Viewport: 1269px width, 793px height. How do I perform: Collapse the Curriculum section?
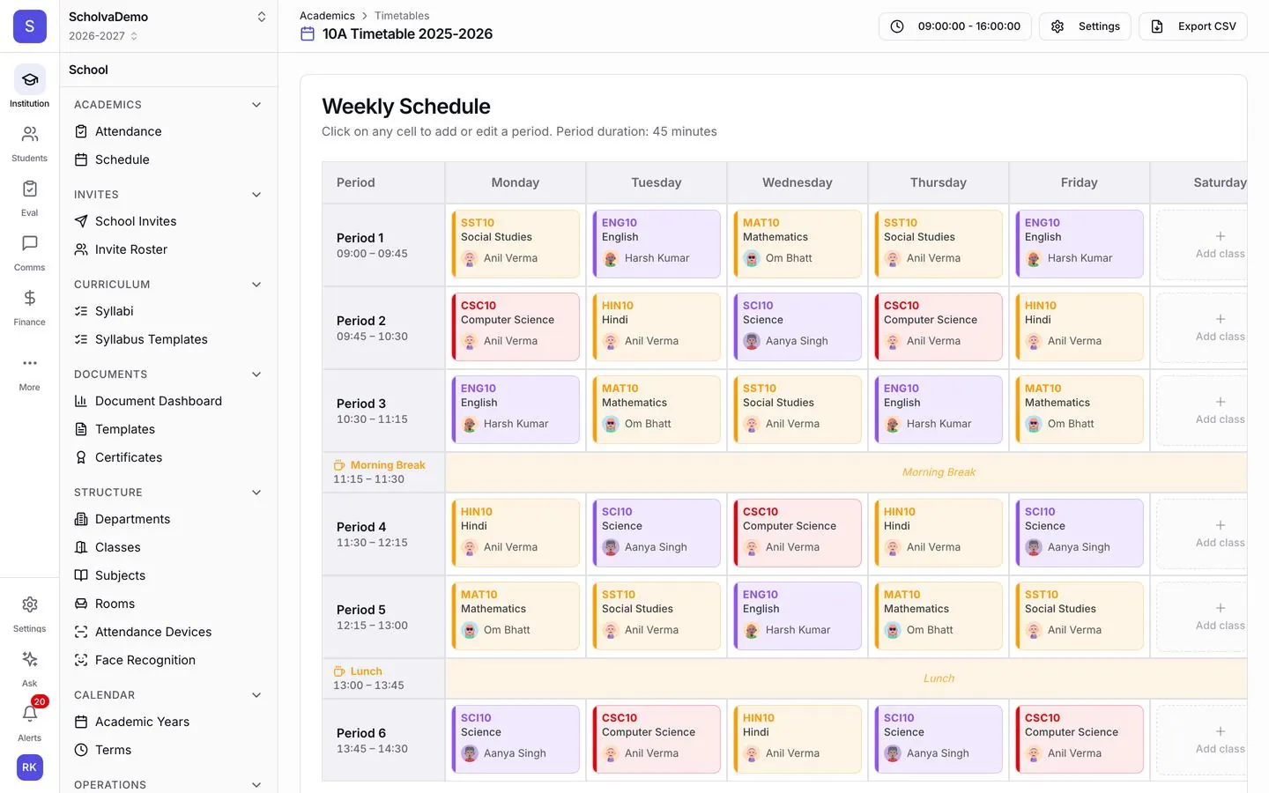click(x=256, y=285)
